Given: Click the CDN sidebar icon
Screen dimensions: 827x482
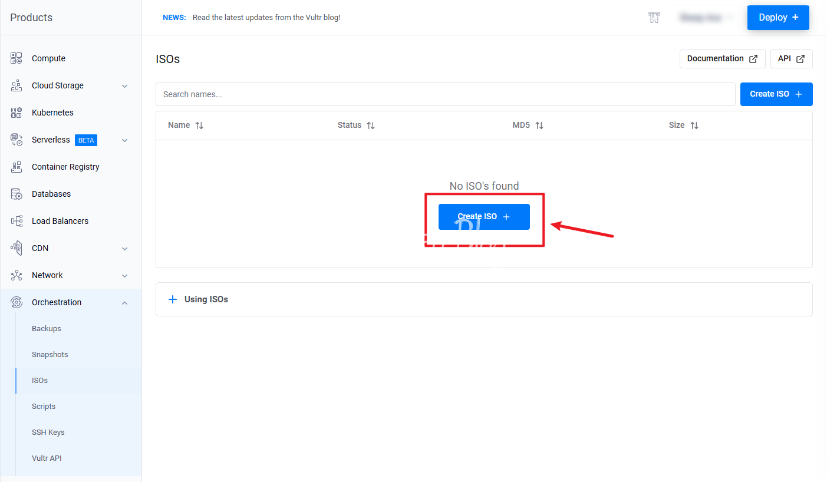Looking at the screenshot, I should pos(17,248).
